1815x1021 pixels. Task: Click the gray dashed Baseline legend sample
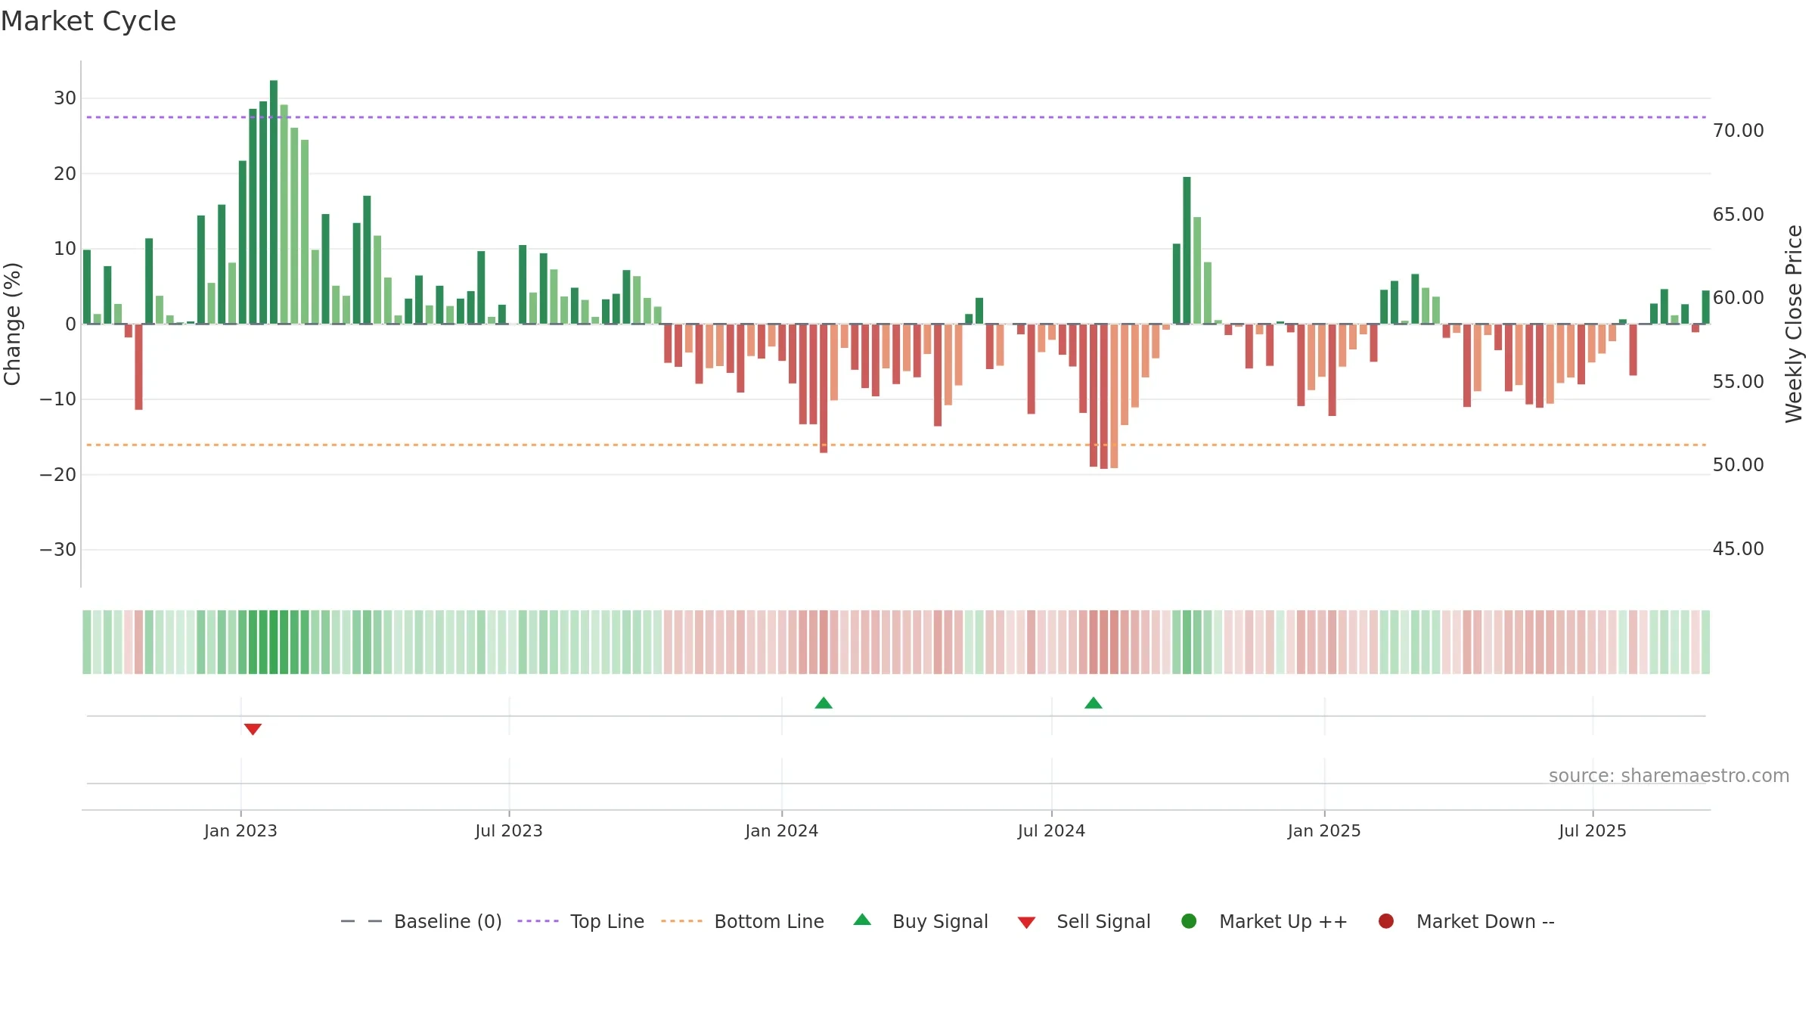coord(361,921)
